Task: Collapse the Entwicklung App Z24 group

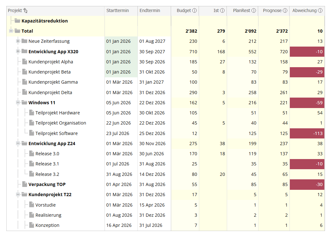Action: (x=18, y=144)
